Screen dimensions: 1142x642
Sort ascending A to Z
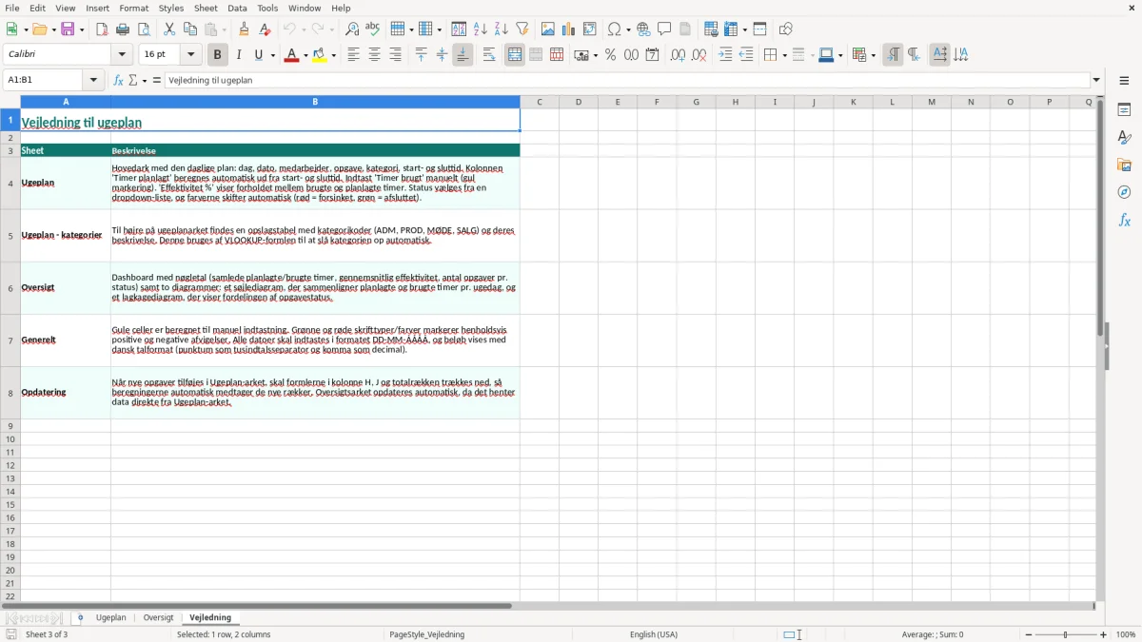pyautogui.click(x=481, y=29)
